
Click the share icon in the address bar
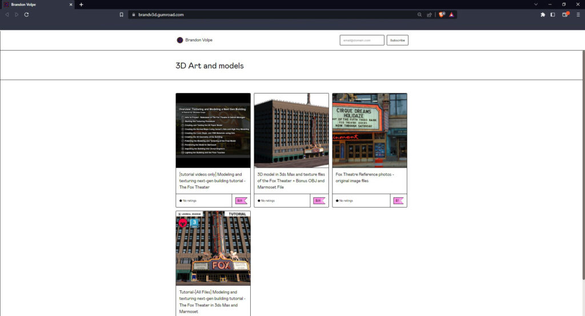point(429,14)
